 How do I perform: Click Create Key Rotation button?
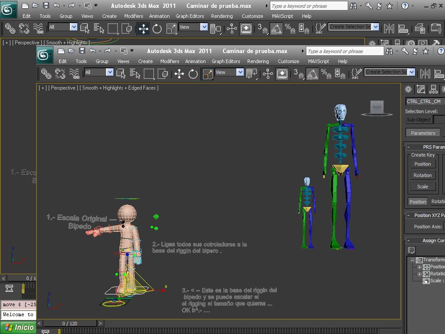(x=422, y=175)
